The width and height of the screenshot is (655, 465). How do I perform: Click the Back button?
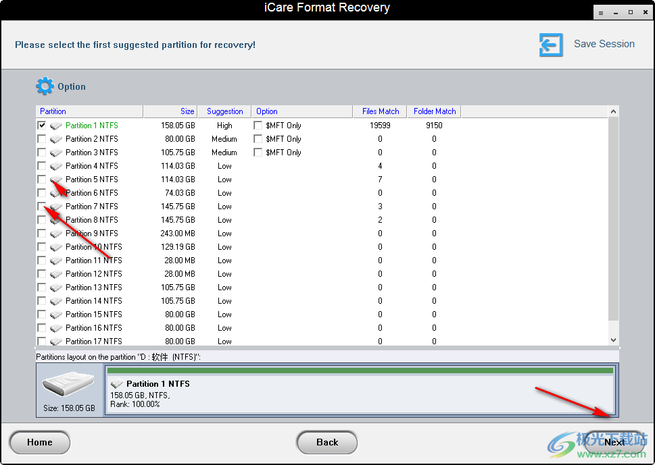click(327, 442)
